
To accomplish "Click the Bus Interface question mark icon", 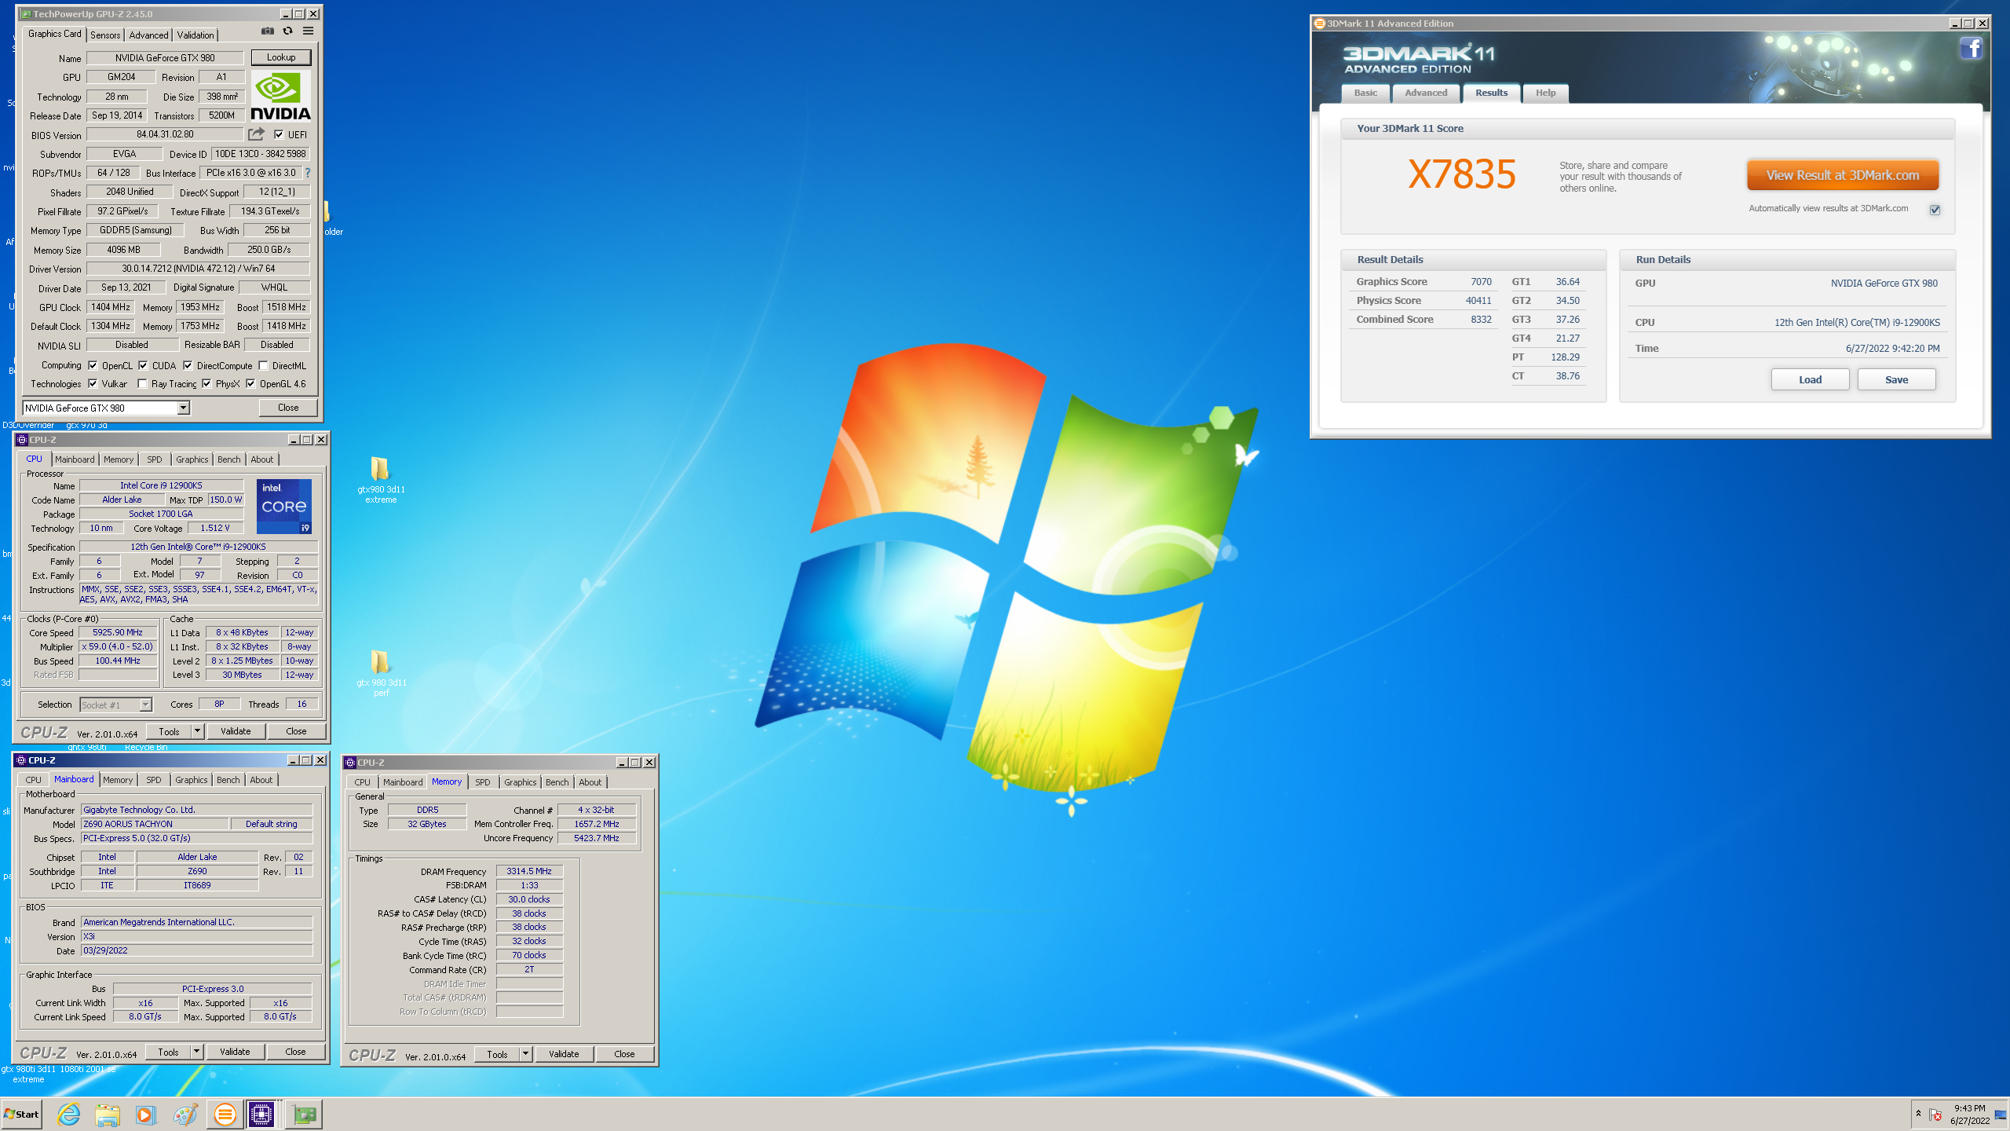I will [308, 173].
